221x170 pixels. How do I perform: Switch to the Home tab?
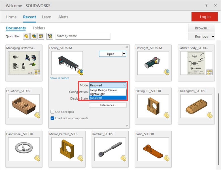pos(11,17)
